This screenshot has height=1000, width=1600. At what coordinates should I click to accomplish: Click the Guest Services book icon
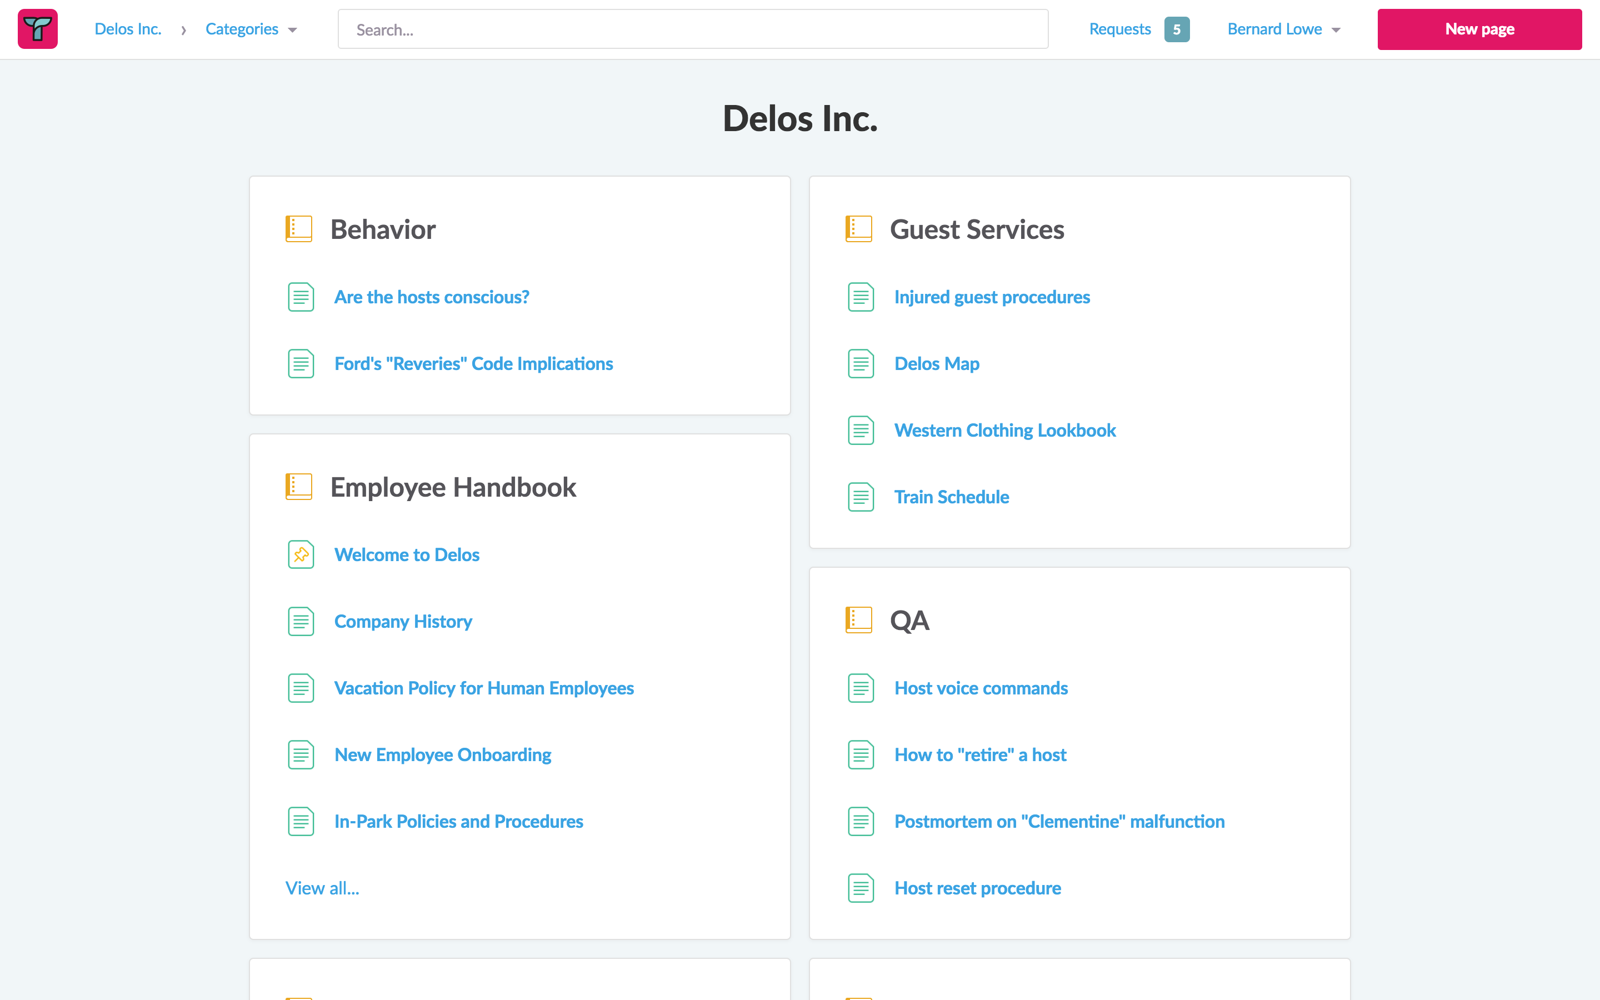coord(858,229)
